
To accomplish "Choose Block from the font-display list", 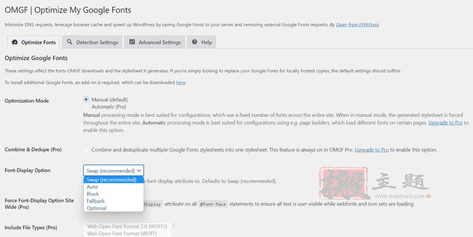I will [113, 194].
